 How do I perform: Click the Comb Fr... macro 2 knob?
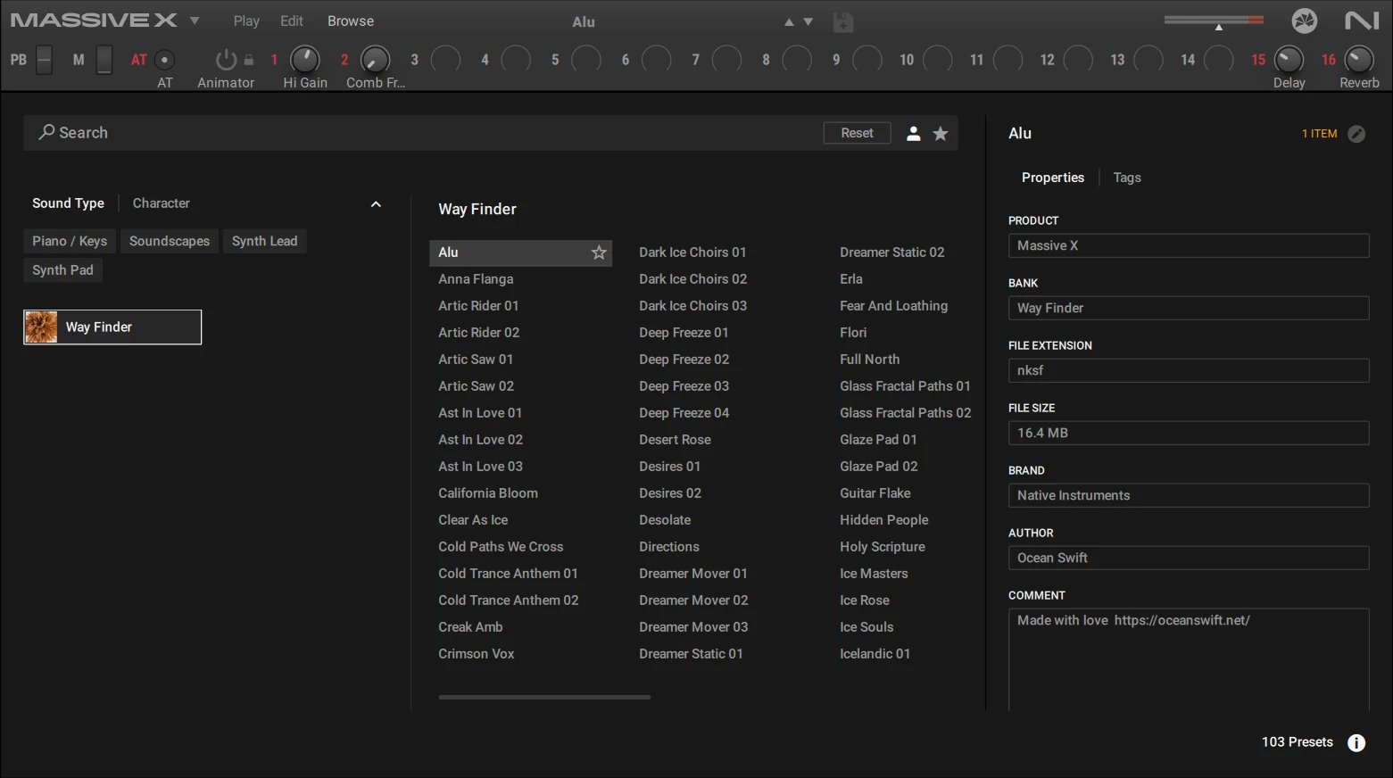[x=375, y=60]
